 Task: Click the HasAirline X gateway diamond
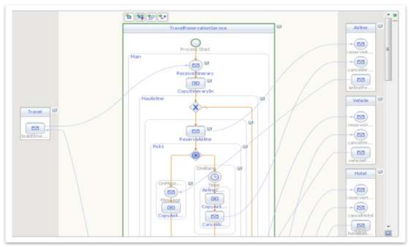coord(195,107)
